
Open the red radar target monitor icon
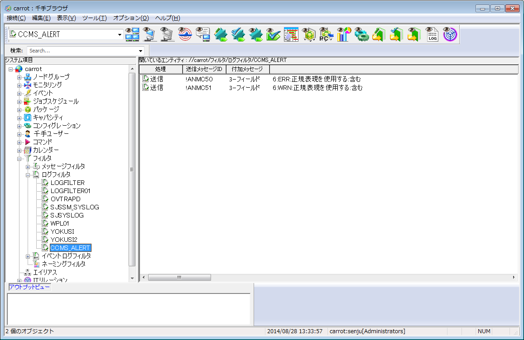point(185,34)
